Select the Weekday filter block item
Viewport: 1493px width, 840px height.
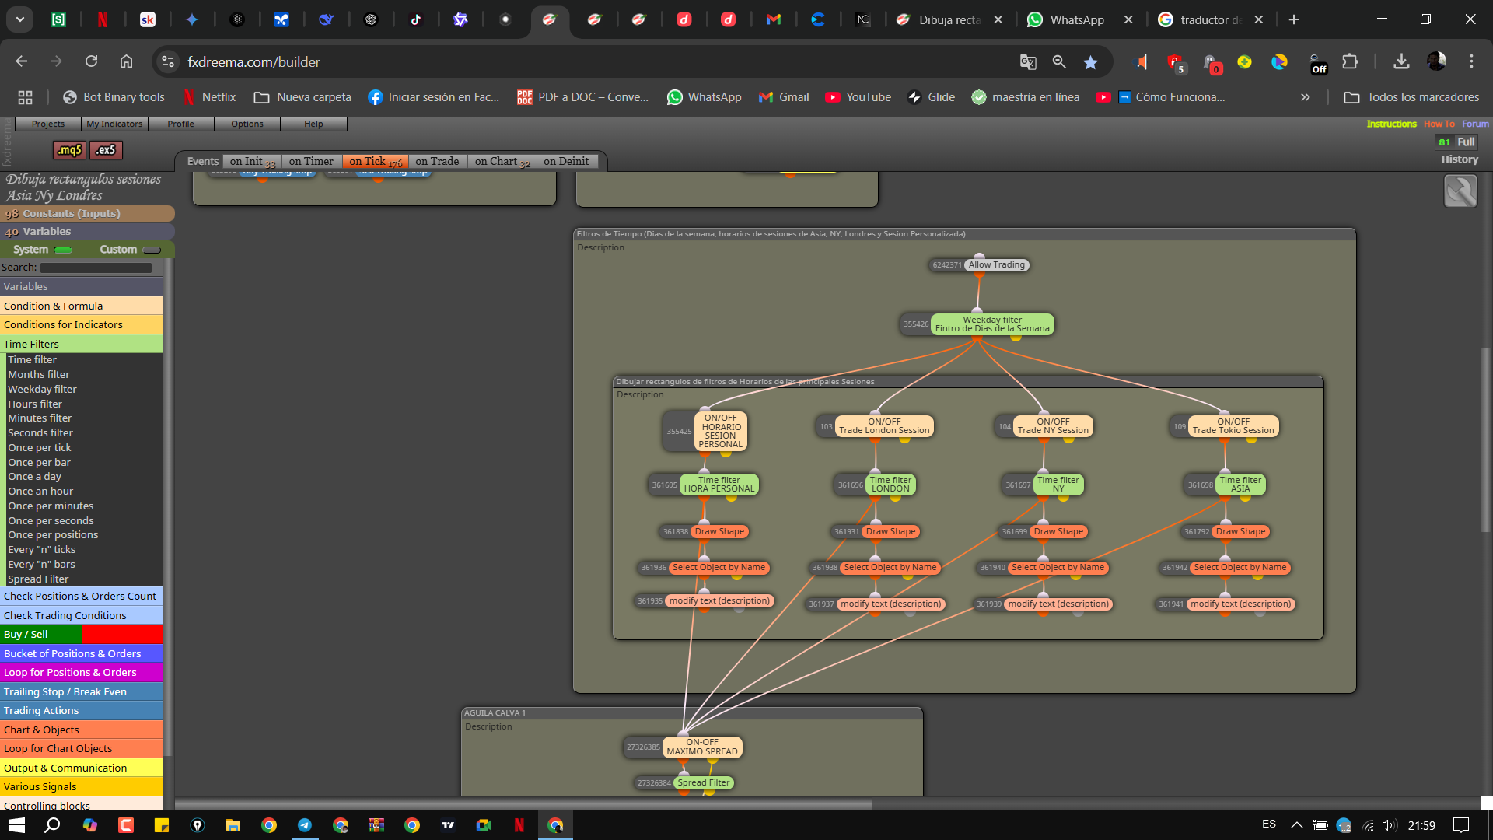[42, 389]
